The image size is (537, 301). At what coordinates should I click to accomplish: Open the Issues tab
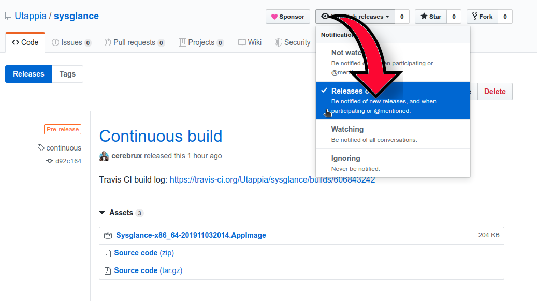pos(71,42)
